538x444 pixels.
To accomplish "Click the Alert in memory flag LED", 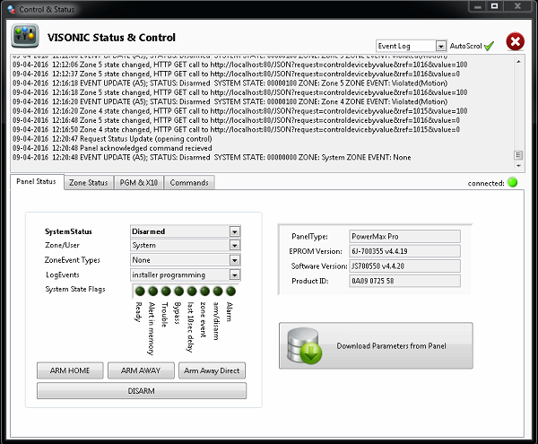I will [x=152, y=292].
